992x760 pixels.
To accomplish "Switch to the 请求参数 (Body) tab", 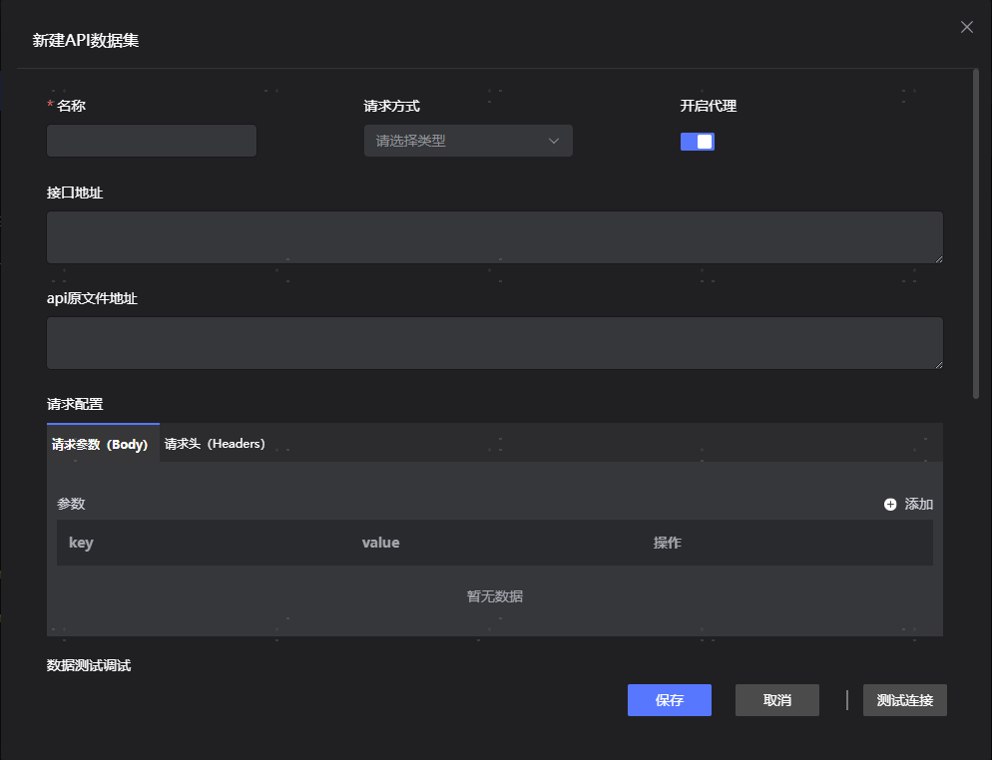I will (x=101, y=444).
